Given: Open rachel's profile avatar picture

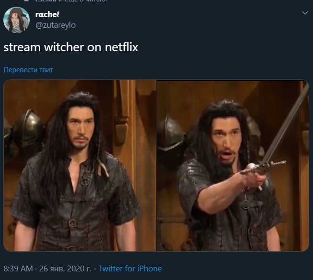Looking at the screenshot, I should 16,20.
